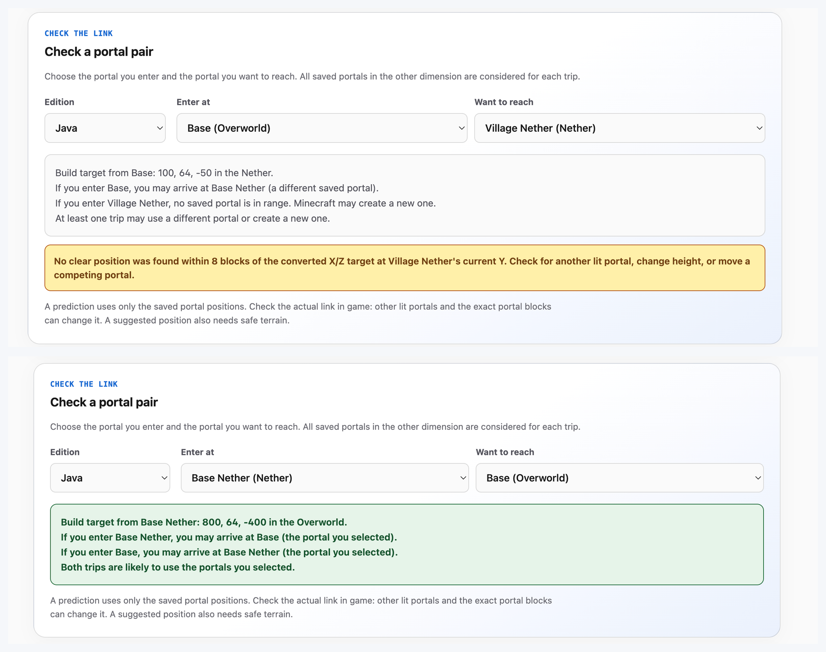Click the 'CHECK THE LINK' label in the bottom card
This screenshot has height=652, width=826.
[84, 384]
